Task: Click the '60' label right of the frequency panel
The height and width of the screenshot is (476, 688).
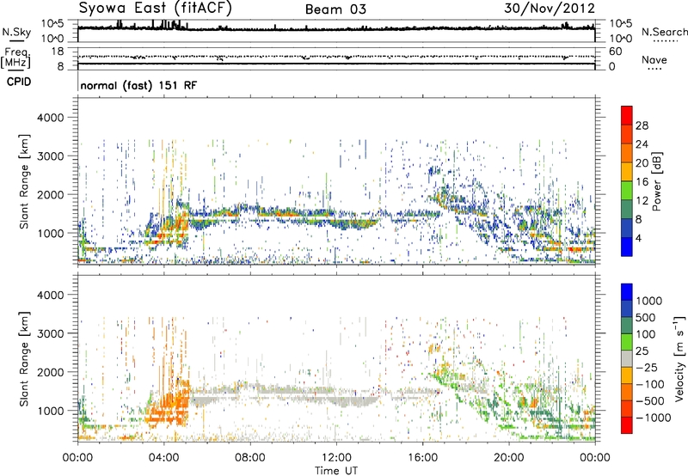Action: tap(616, 52)
